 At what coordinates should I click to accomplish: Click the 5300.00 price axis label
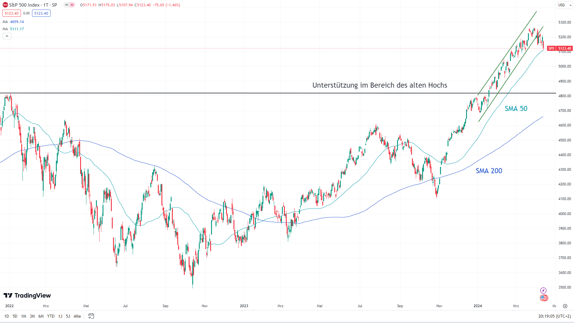(564, 22)
